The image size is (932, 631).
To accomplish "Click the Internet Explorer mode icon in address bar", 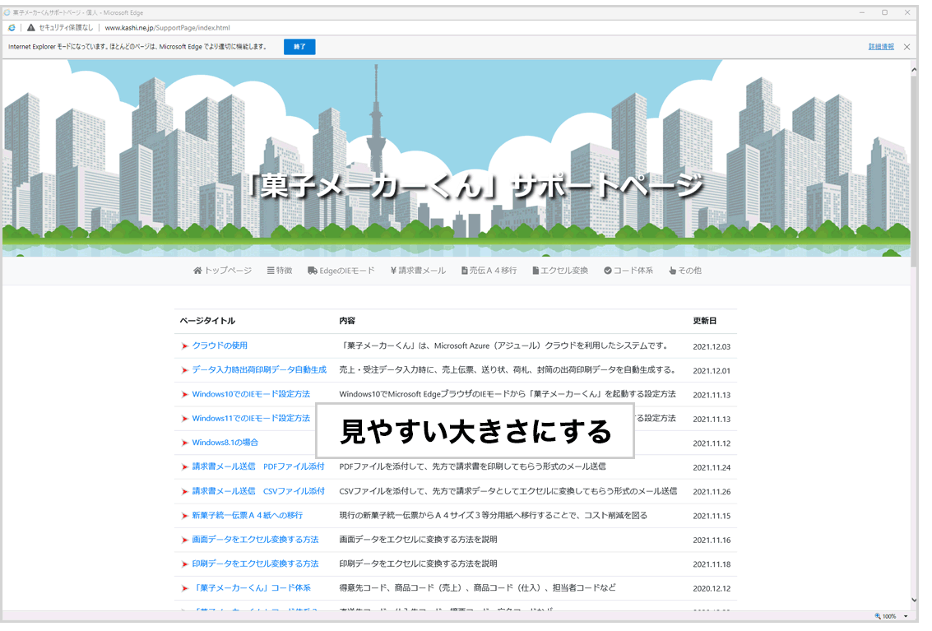I will coord(12,27).
